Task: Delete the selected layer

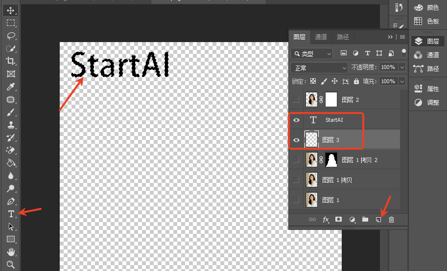Action: pos(391,220)
